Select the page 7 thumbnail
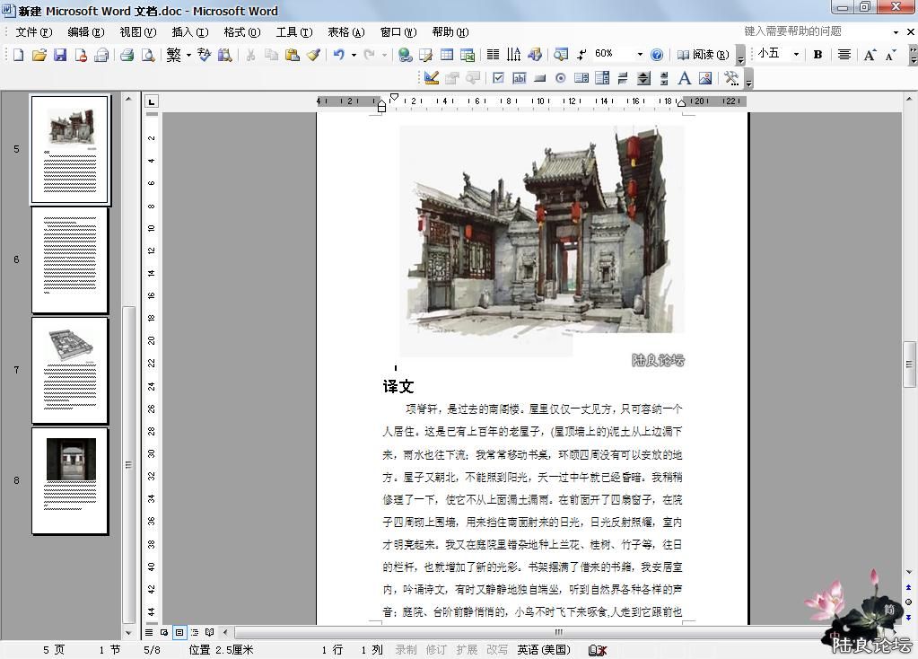 point(70,370)
